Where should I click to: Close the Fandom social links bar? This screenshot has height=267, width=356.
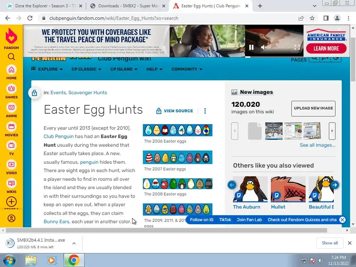click(x=342, y=220)
